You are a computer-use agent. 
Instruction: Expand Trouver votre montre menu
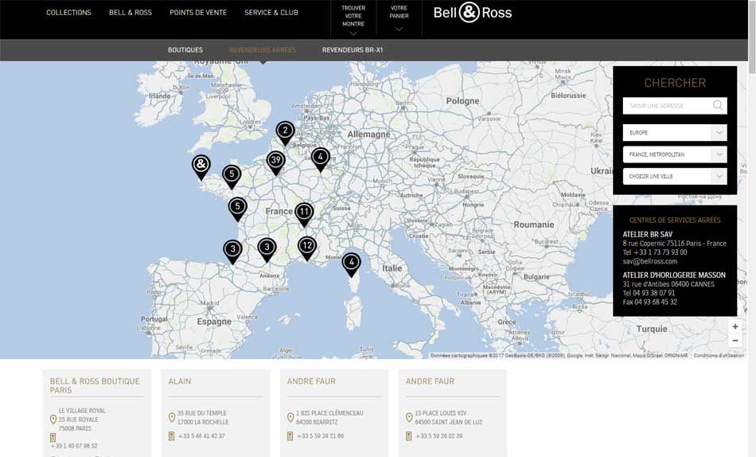pos(353,19)
